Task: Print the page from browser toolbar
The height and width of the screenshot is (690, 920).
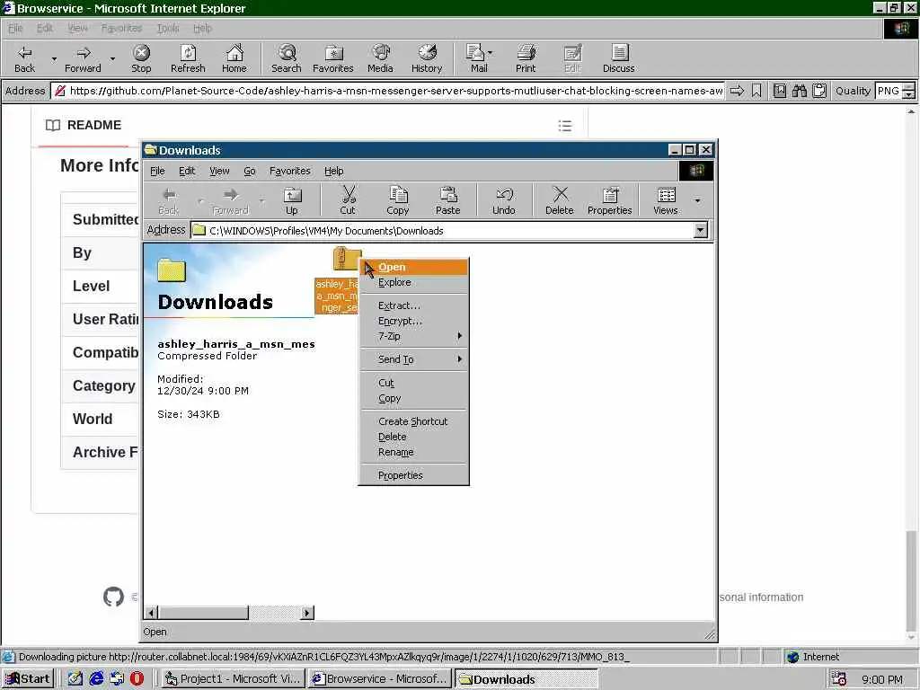Action: pyautogui.click(x=526, y=58)
